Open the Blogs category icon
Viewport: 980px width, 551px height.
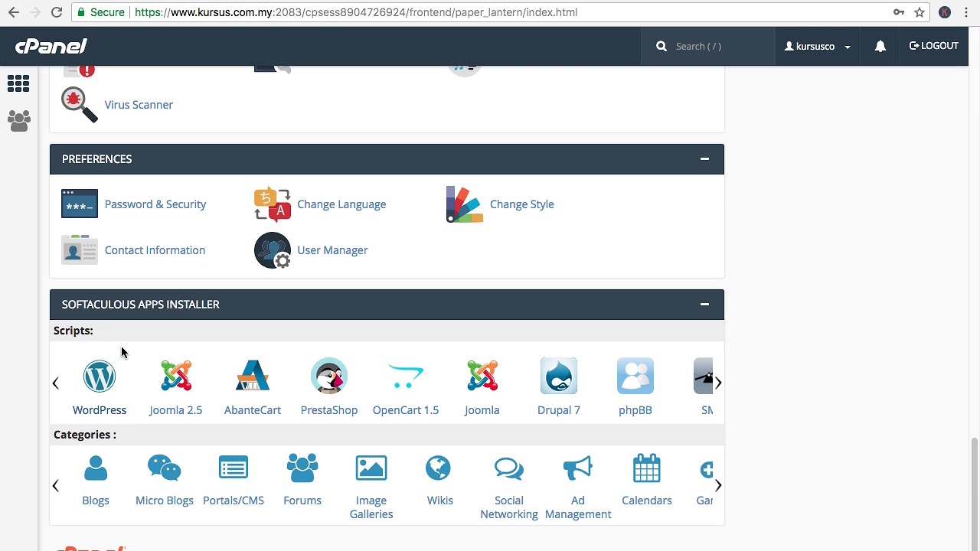96,468
